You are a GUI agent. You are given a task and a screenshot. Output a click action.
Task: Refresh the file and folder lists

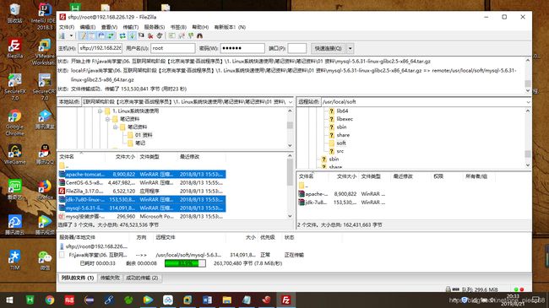click(122, 35)
